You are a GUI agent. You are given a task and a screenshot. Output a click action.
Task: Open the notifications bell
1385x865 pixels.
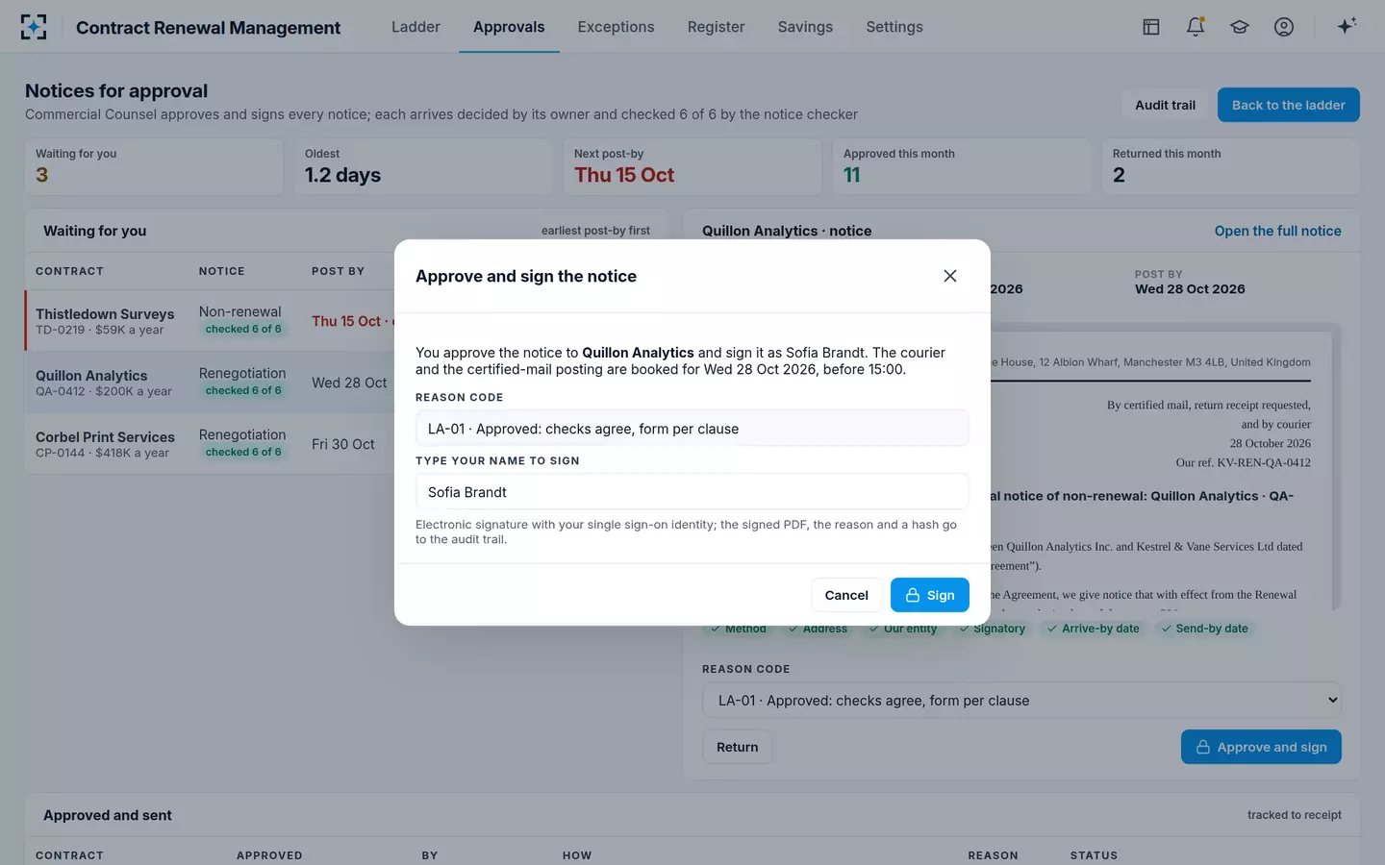[1196, 27]
